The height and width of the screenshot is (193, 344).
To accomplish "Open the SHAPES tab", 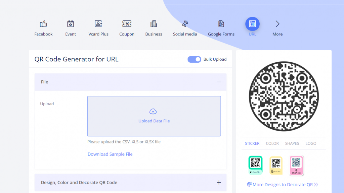I will tap(292, 143).
